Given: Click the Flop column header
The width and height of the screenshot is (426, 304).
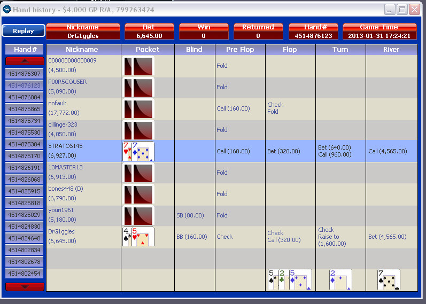Looking at the screenshot, I should click(290, 50).
